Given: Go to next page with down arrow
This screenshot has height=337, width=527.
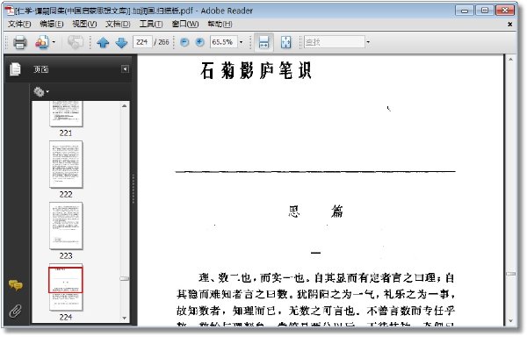Looking at the screenshot, I should (x=121, y=43).
